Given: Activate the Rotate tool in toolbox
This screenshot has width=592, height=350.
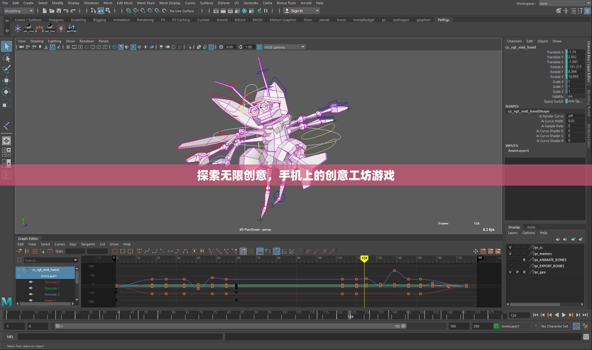Looking at the screenshot, I should [x=7, y=92].
